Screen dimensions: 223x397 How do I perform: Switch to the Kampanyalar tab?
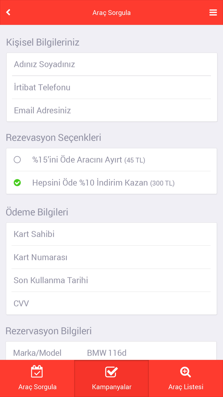tap(111, 378)
